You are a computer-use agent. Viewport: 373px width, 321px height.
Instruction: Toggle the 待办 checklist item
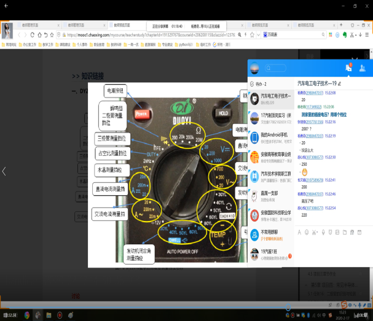pos(253,83)
